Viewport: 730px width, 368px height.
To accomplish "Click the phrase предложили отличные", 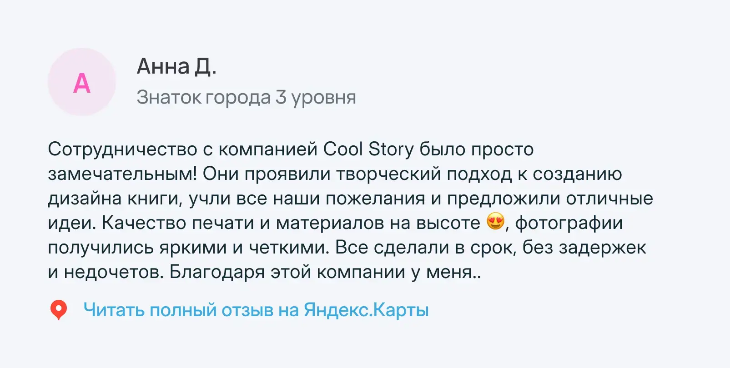I will [x=550, y=199].
